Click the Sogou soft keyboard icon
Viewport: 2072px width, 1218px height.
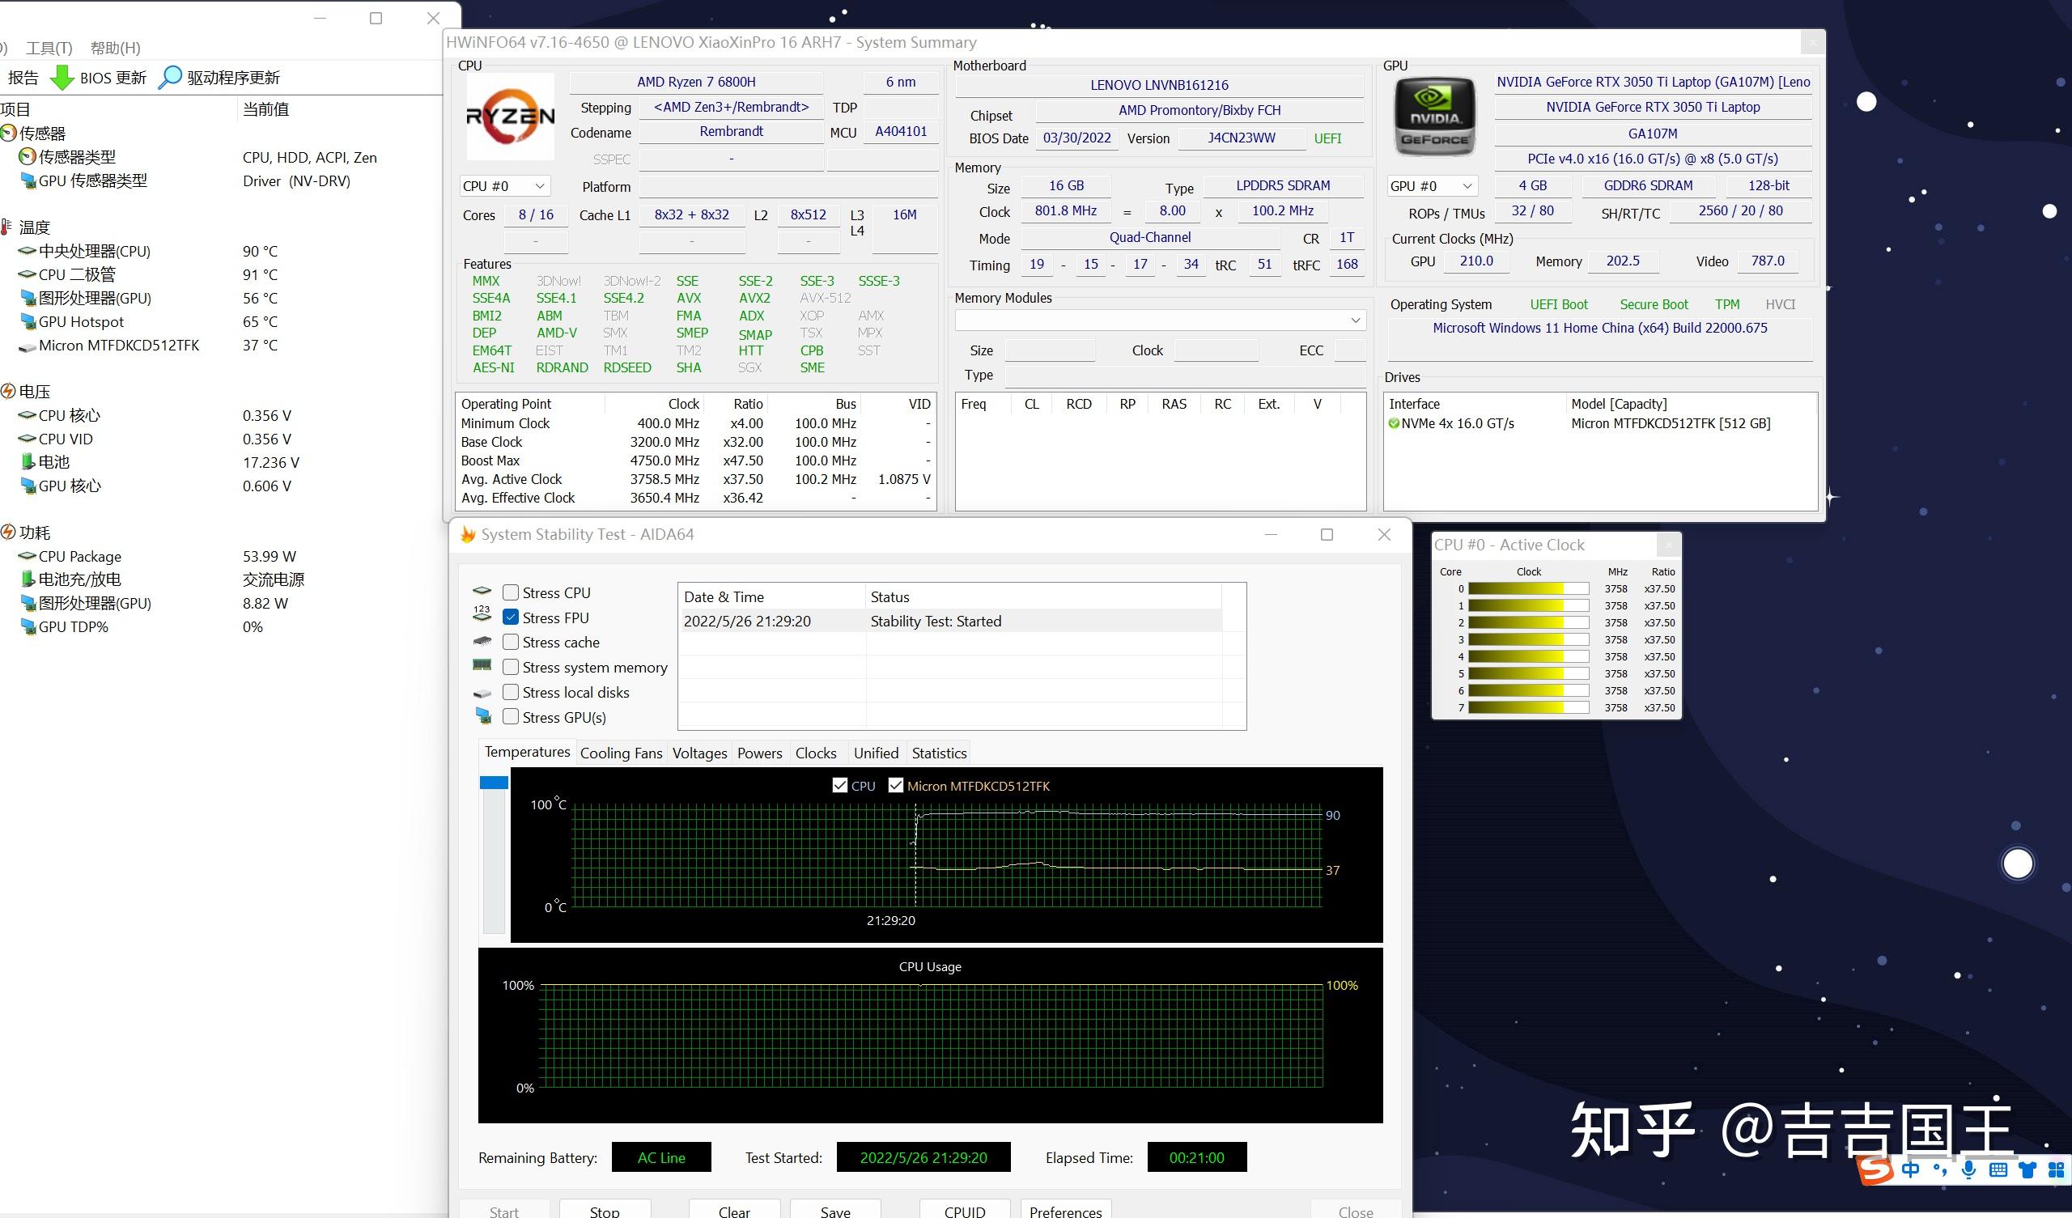coord(1998,1169)
